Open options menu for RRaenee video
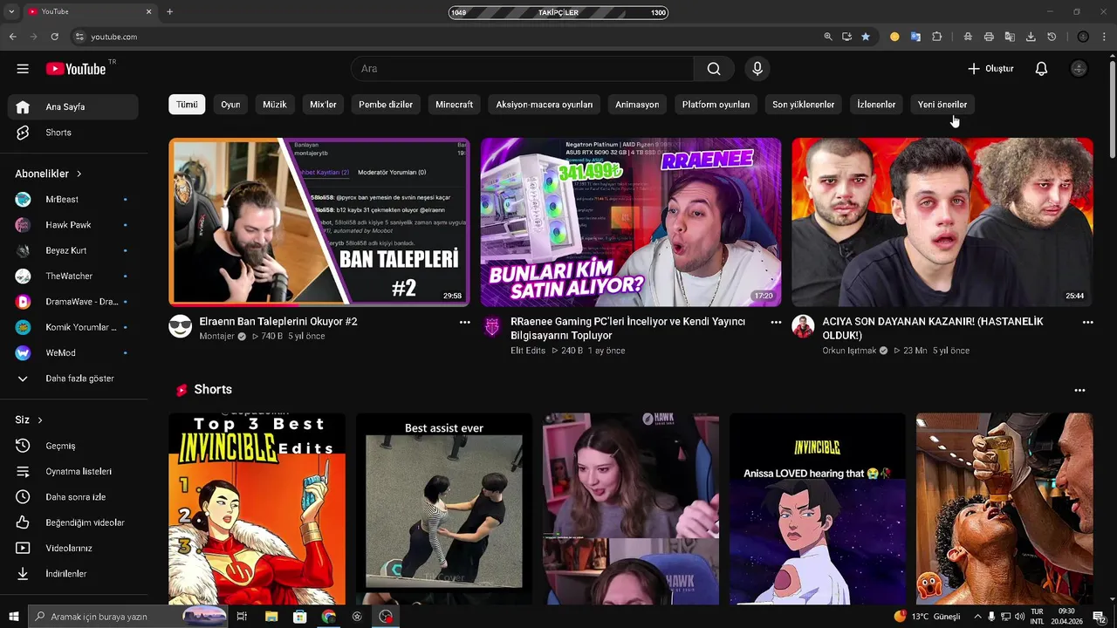The image size is (1117, 628). coord(776,323)
